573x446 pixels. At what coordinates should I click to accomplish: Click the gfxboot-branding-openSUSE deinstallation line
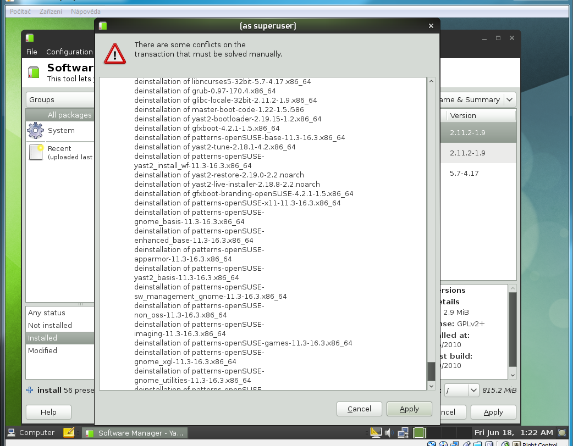244,194
